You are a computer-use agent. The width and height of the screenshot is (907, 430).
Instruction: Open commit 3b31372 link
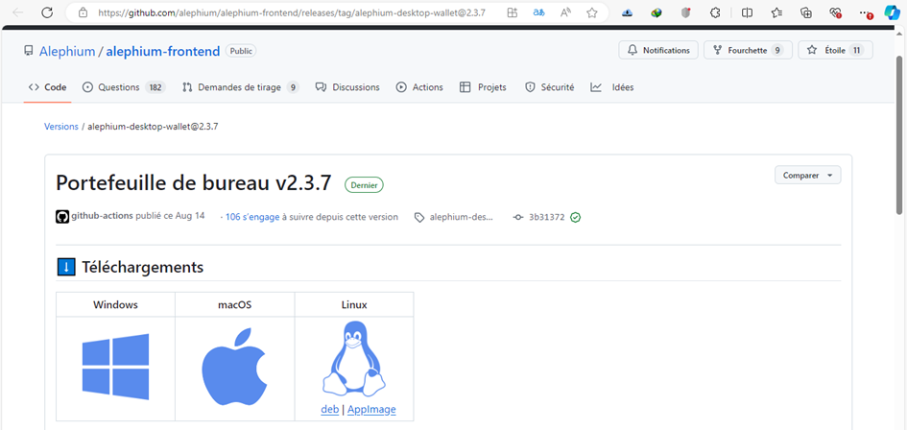click(x=547, y=218)
